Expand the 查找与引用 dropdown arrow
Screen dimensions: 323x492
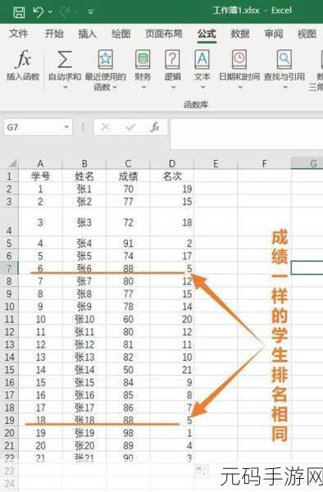(284, 87)
